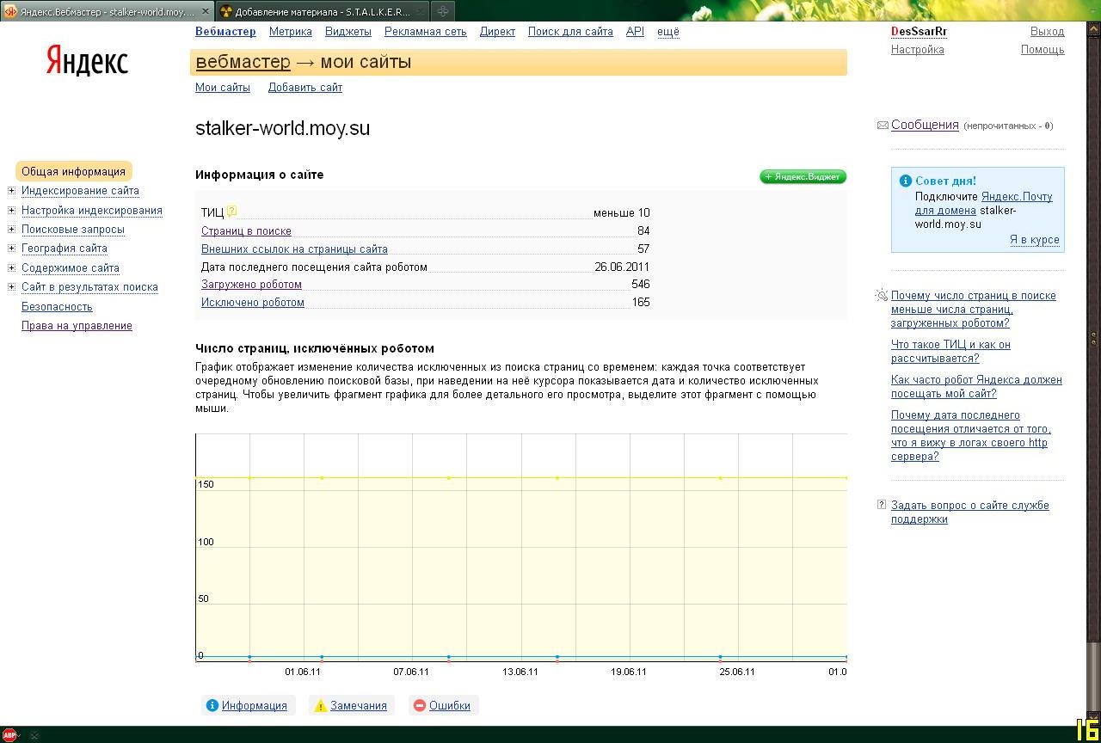
Task: Expand Сайт в результатах поиска item
Action: [11, 286]
